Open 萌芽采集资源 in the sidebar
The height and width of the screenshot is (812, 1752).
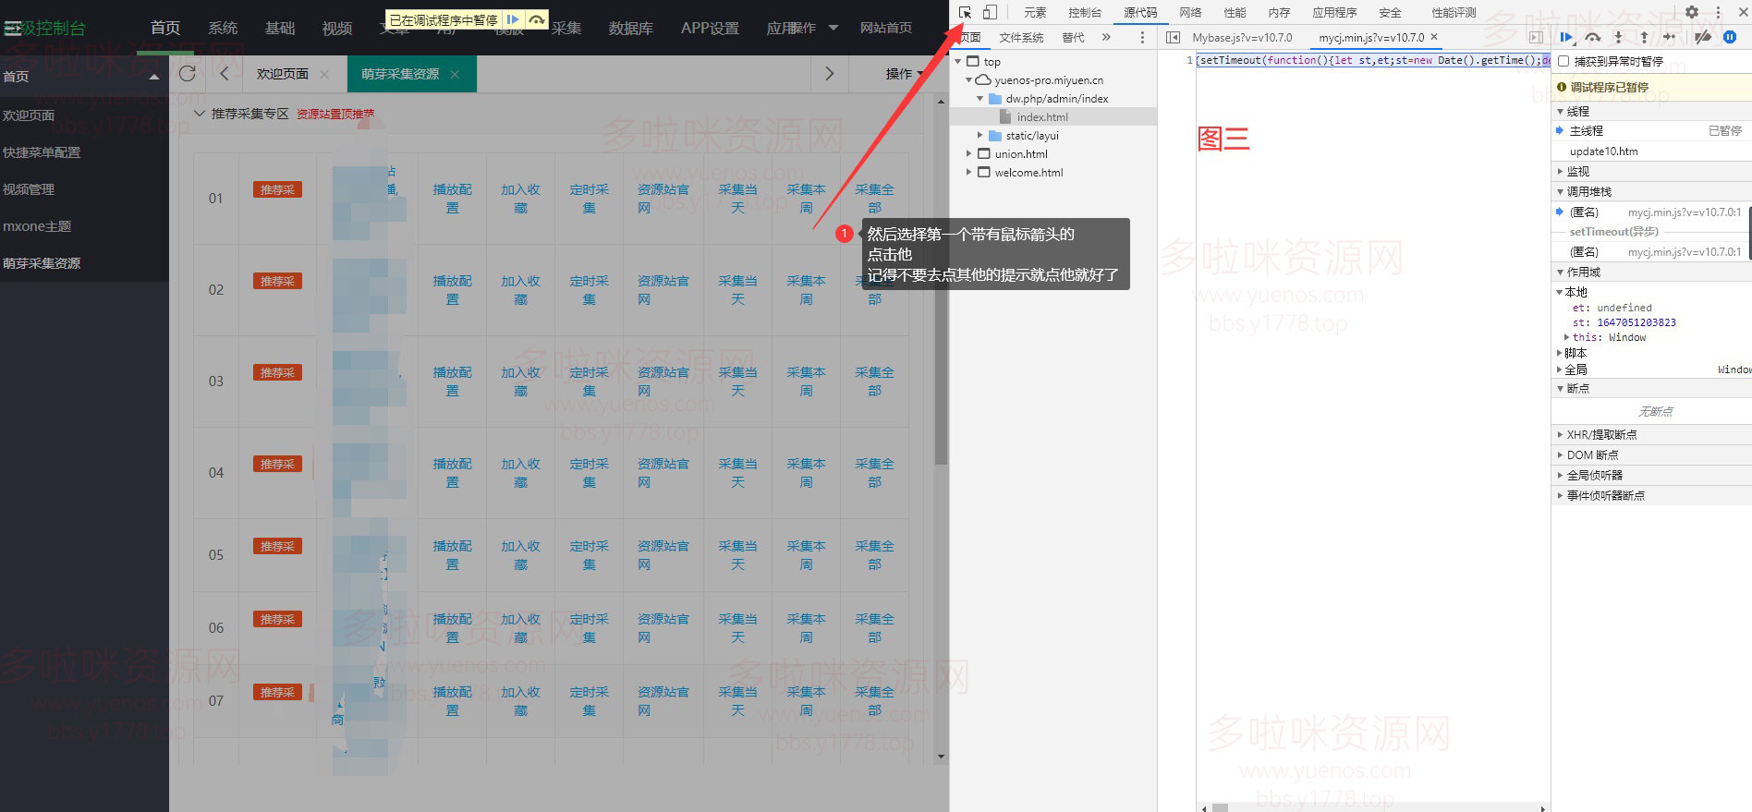(x=42, y=263)
